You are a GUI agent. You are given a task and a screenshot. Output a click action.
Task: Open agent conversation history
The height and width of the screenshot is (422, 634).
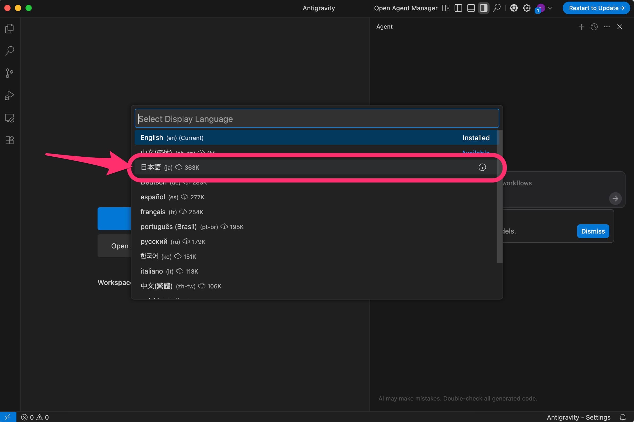click(594, 27)
